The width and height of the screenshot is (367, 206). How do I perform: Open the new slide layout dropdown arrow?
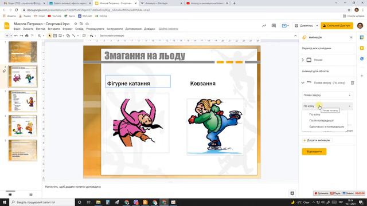[x=11, y=35]
